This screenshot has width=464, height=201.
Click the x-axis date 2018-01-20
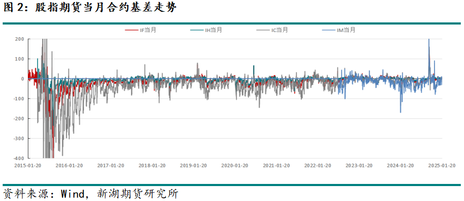[x=152, y=165]
